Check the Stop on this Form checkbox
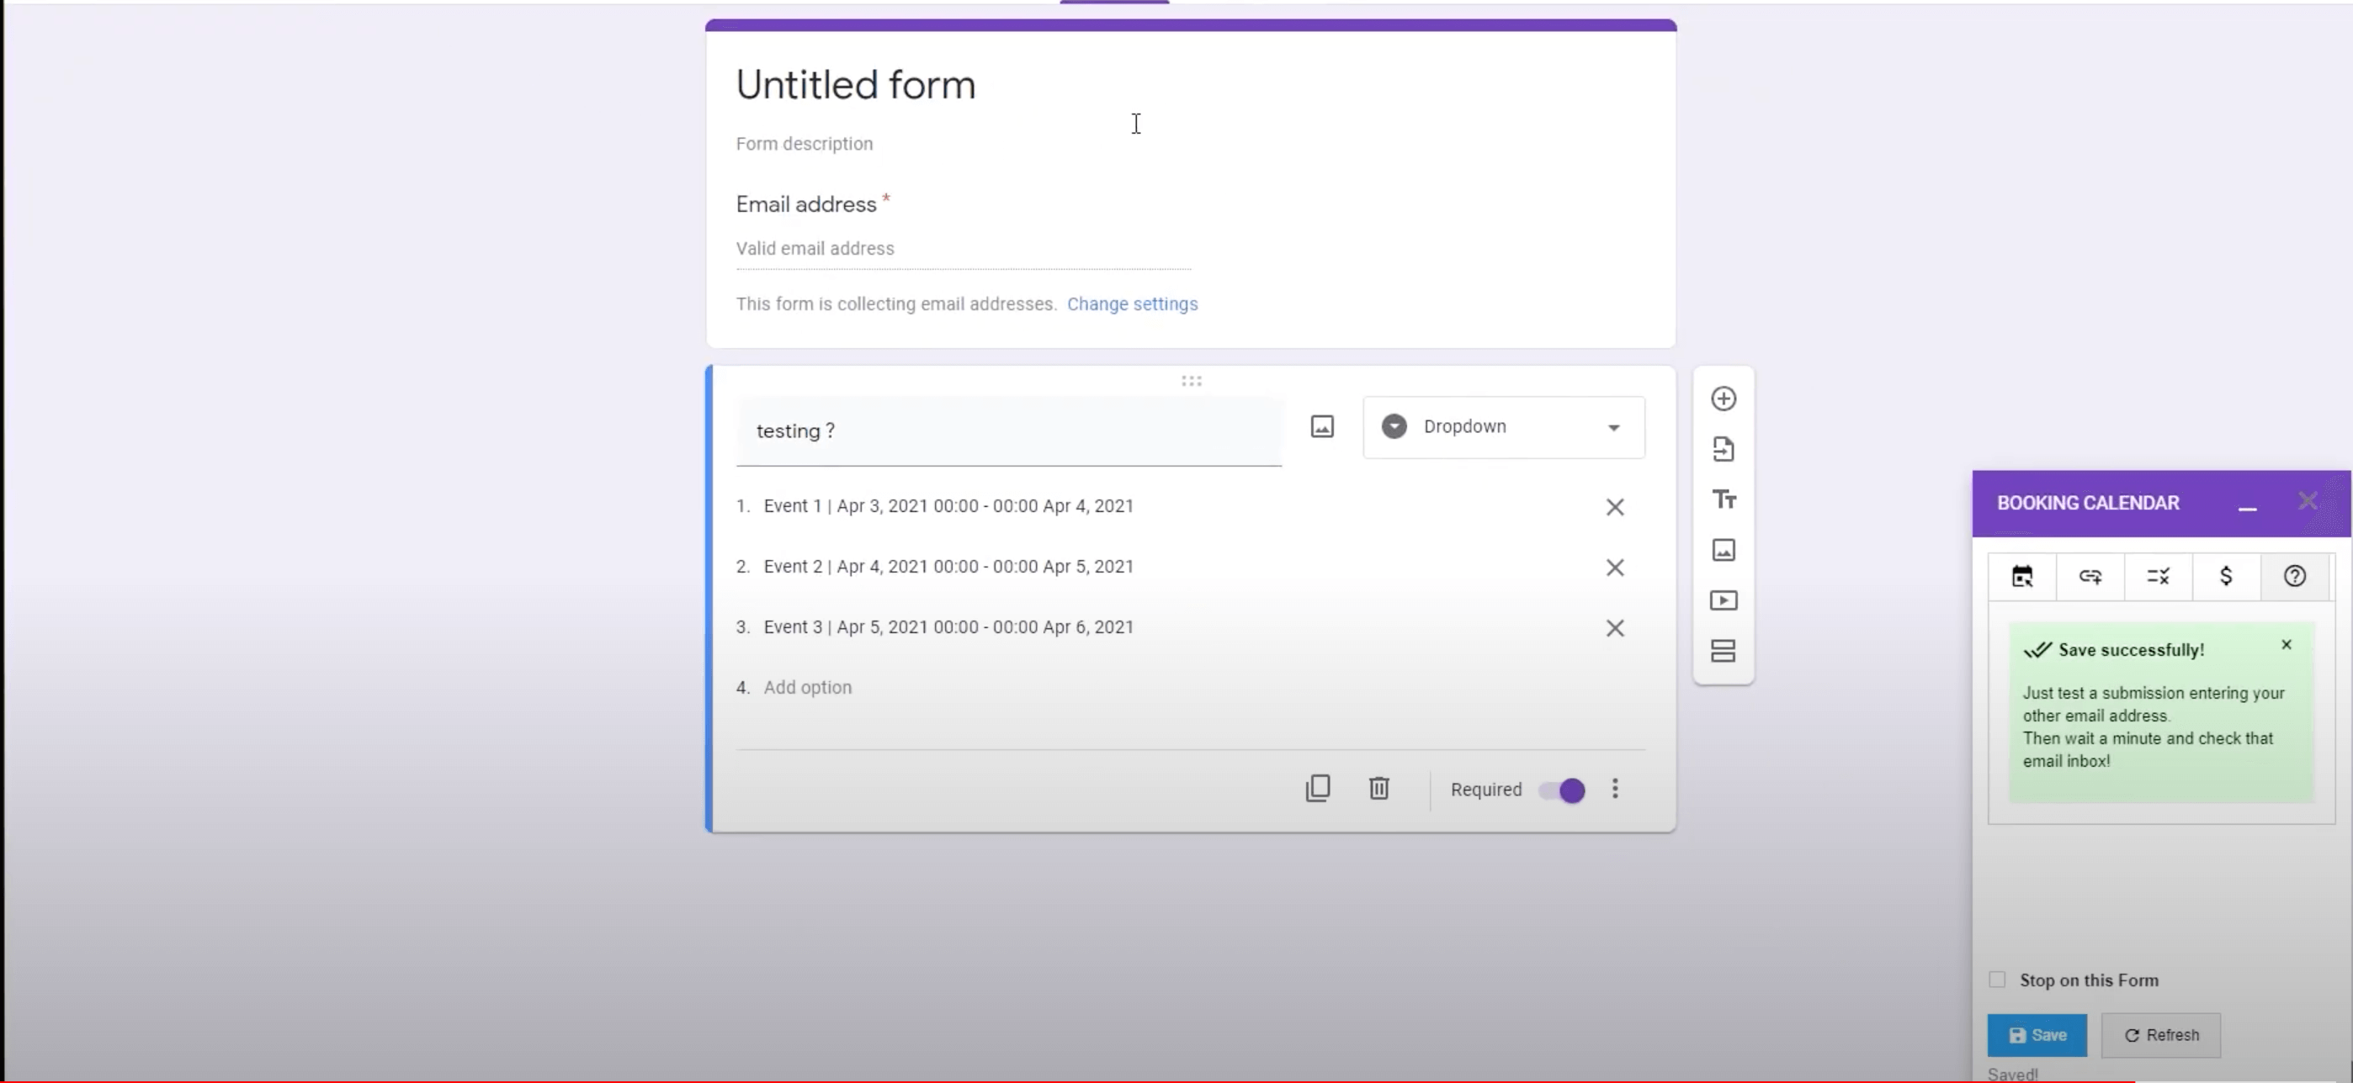Viewport: 2353px width, 1083px height. (x=1998, y=979)
